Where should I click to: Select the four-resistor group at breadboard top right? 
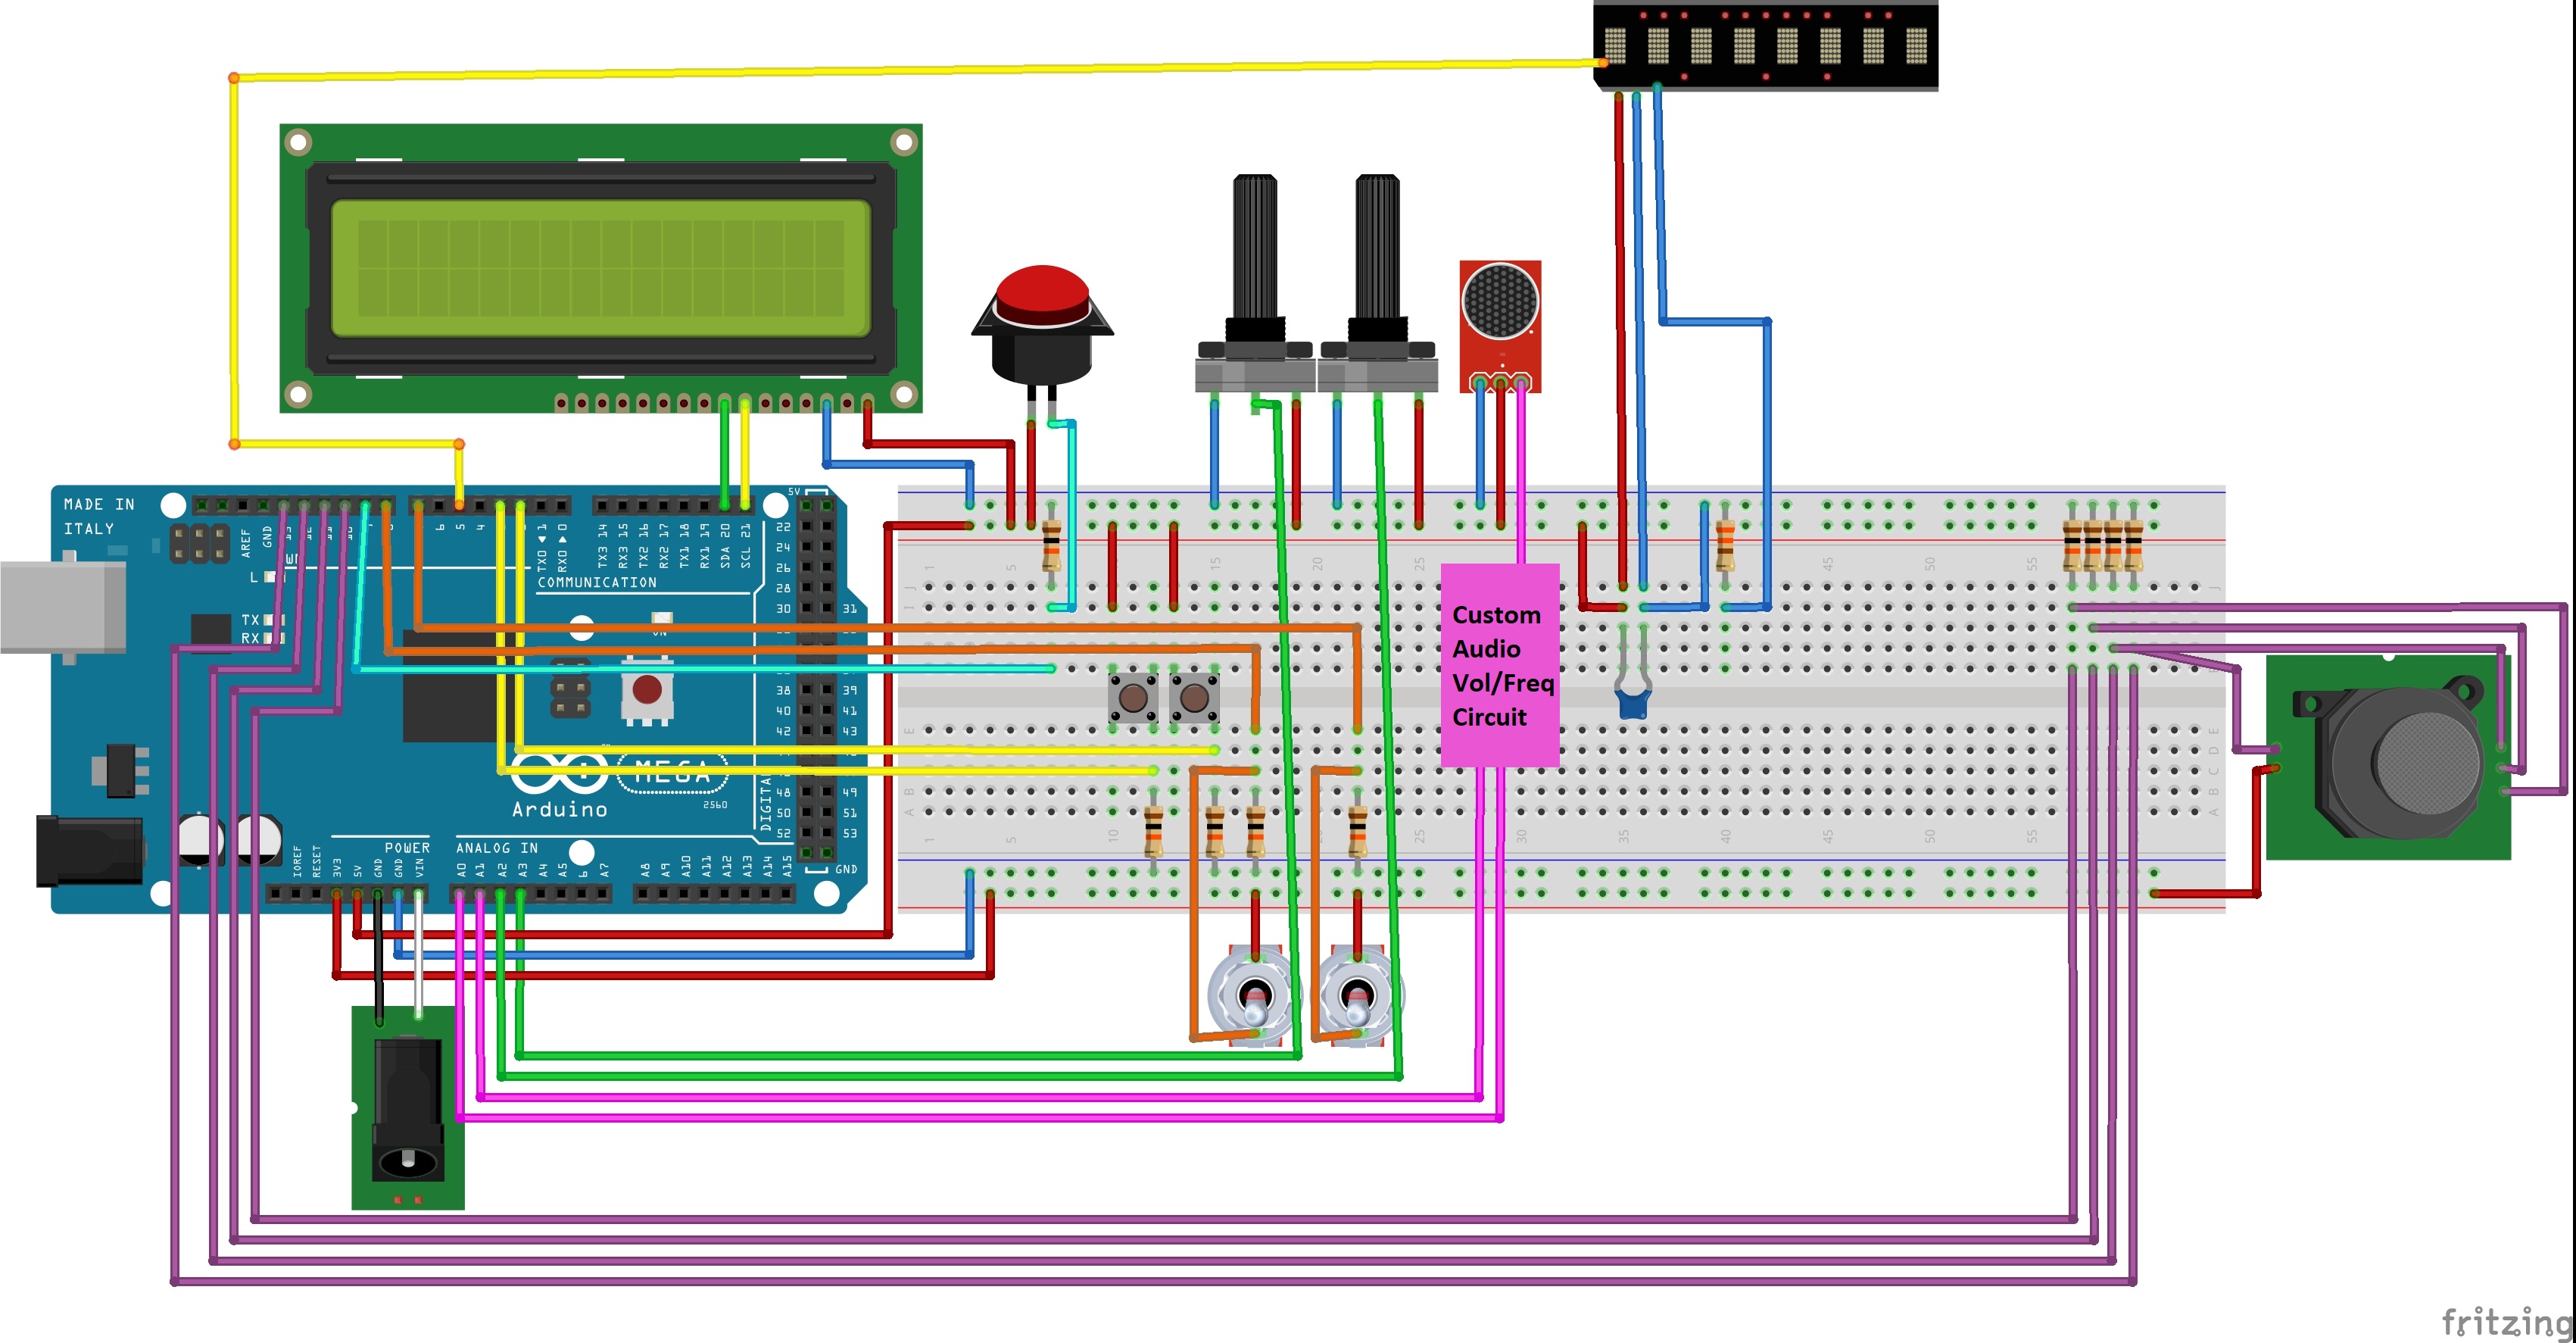(x=2103, y=546)
